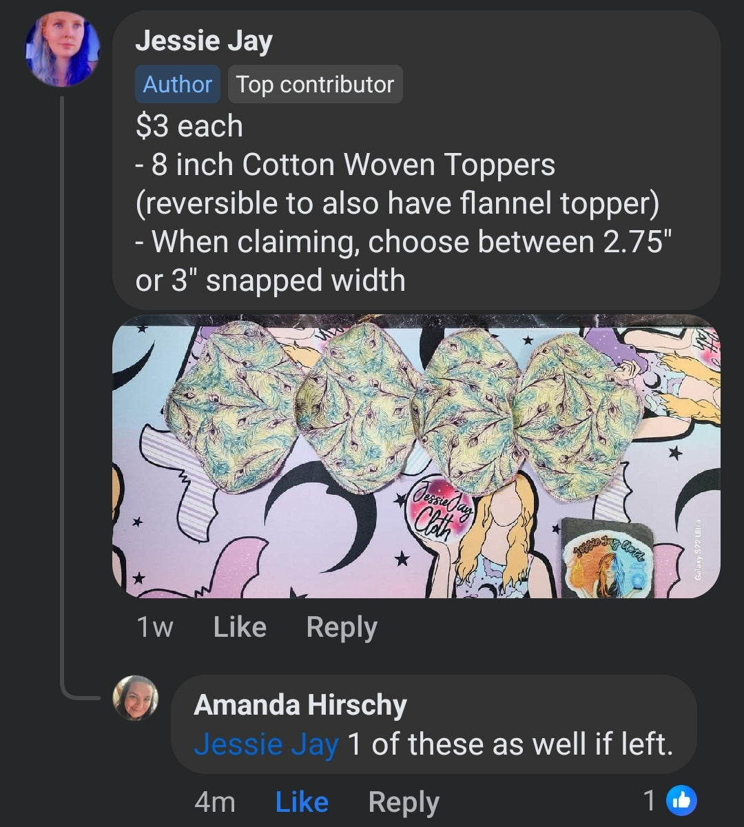
Task: Reply to Jessie Jay's comment
Action: (x=342, y=627)
